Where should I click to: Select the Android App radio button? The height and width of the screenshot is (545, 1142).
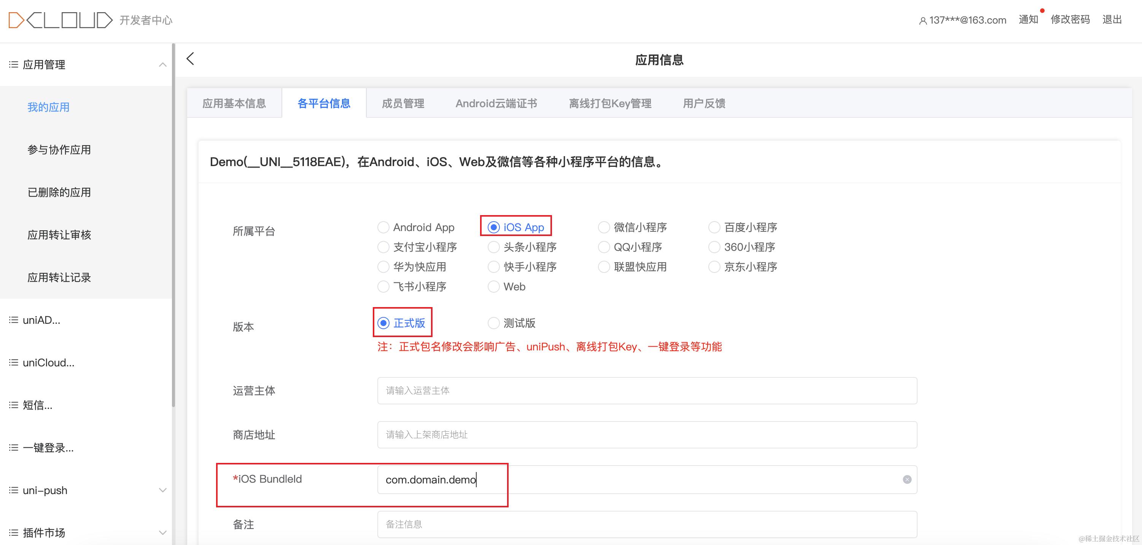click(383, 227)
